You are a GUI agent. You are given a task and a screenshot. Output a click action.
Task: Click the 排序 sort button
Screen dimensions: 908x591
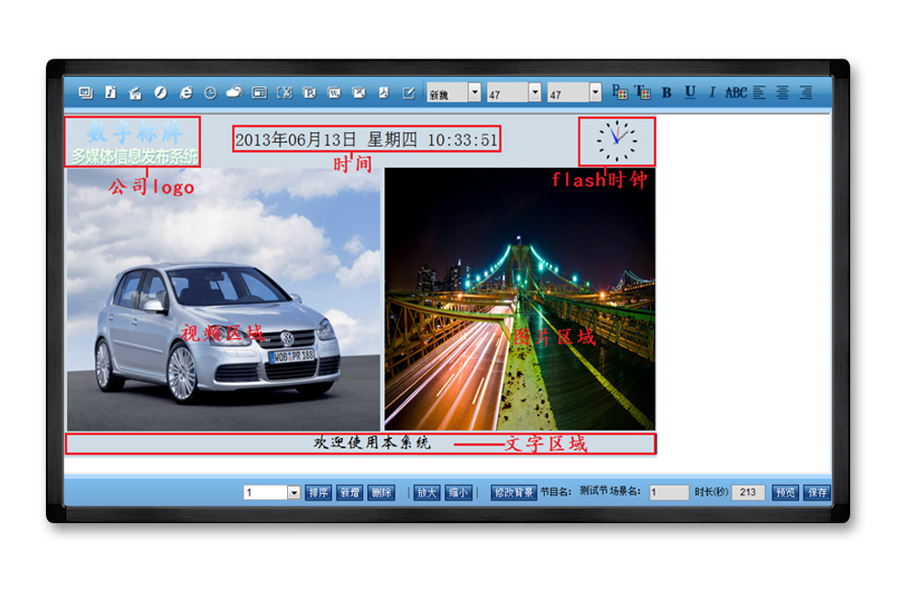[x=318, y=493]
